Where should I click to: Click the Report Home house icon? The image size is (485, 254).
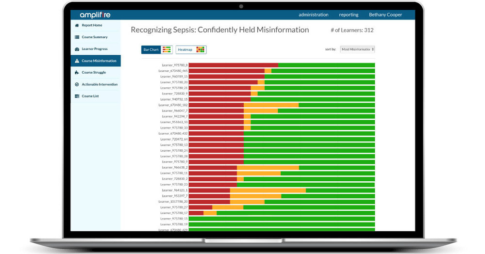[x=77, y=25]
